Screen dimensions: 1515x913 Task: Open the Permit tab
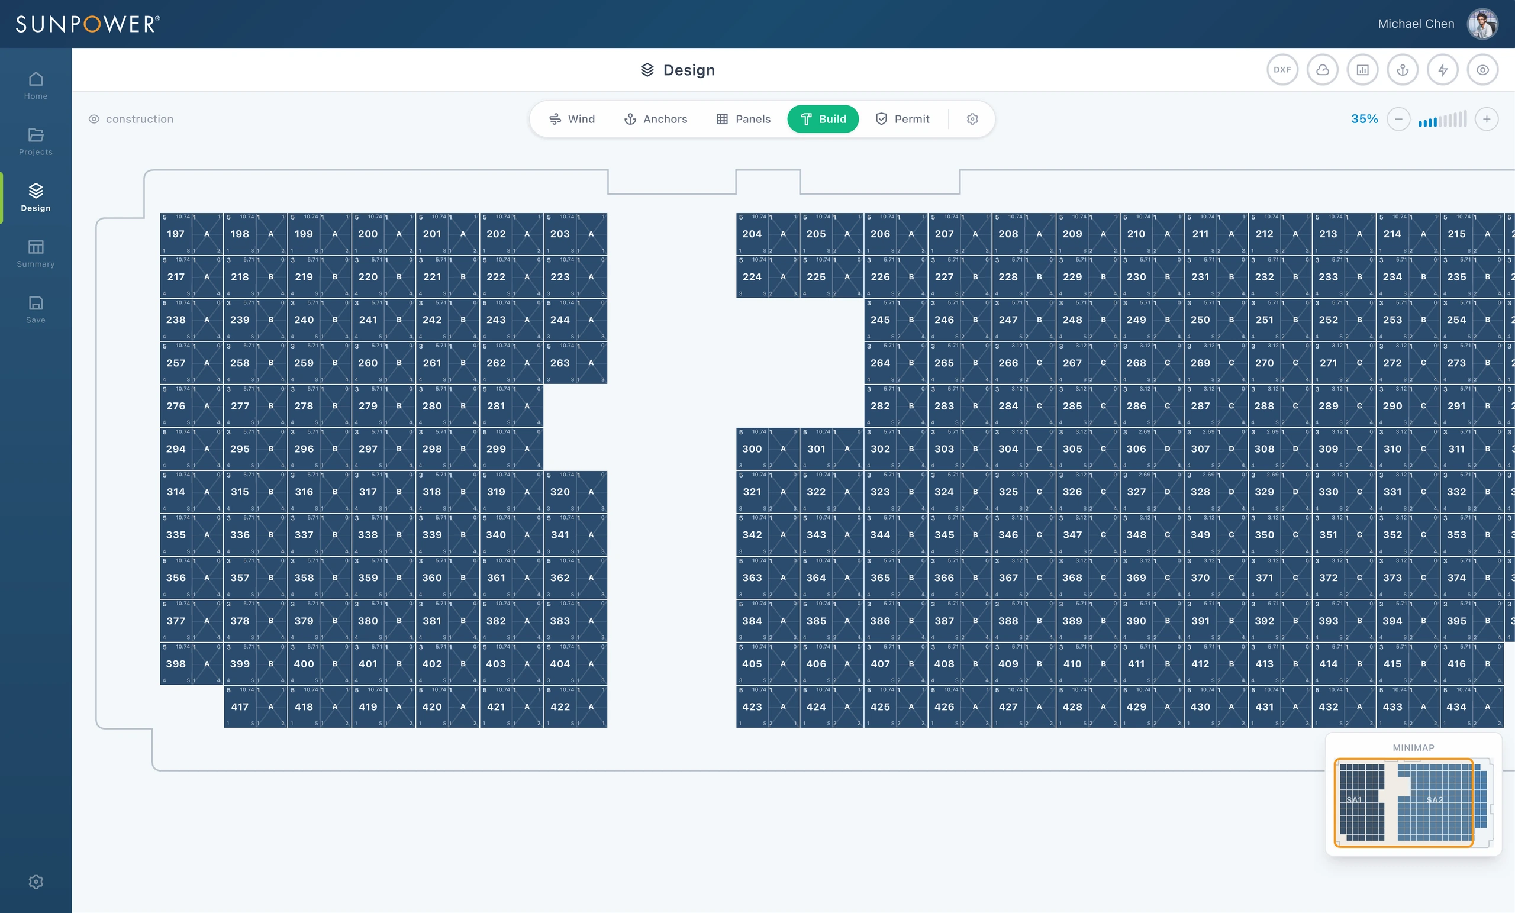point(902,120)
